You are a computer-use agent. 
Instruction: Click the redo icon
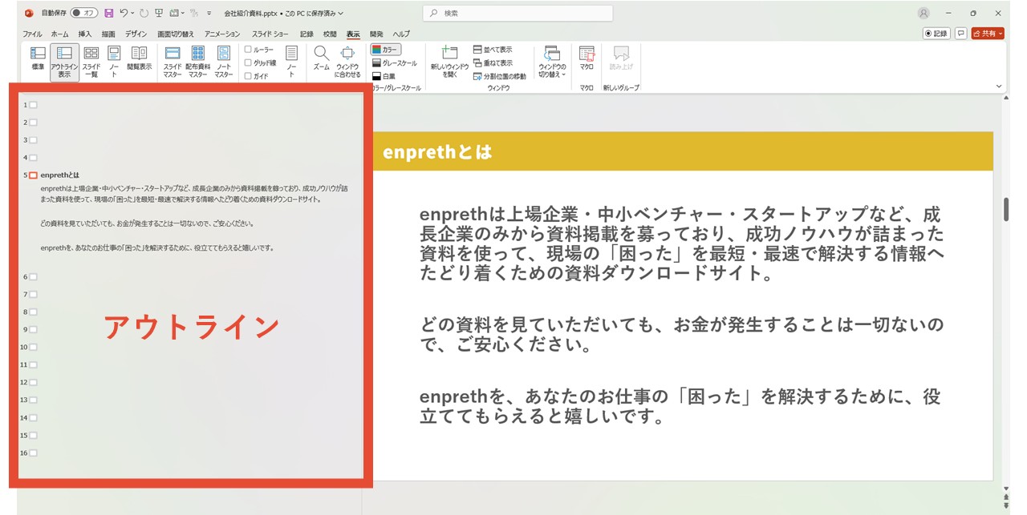tap(144, 13)
